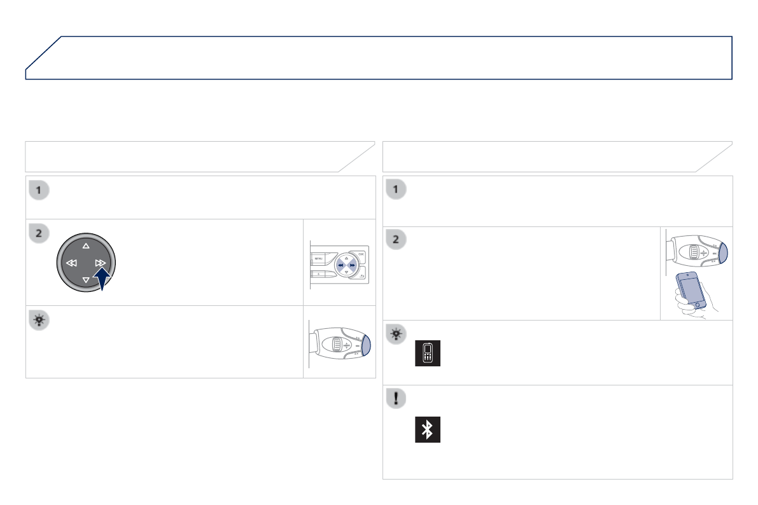Click the step 2 badge beside the control pad
Screen dimensions: 758x505
[39, 233]
